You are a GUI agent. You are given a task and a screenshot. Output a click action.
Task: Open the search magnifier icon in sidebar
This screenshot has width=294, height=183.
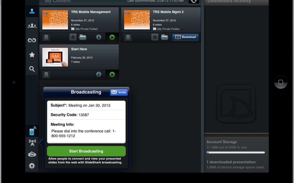tap(32, 69)
